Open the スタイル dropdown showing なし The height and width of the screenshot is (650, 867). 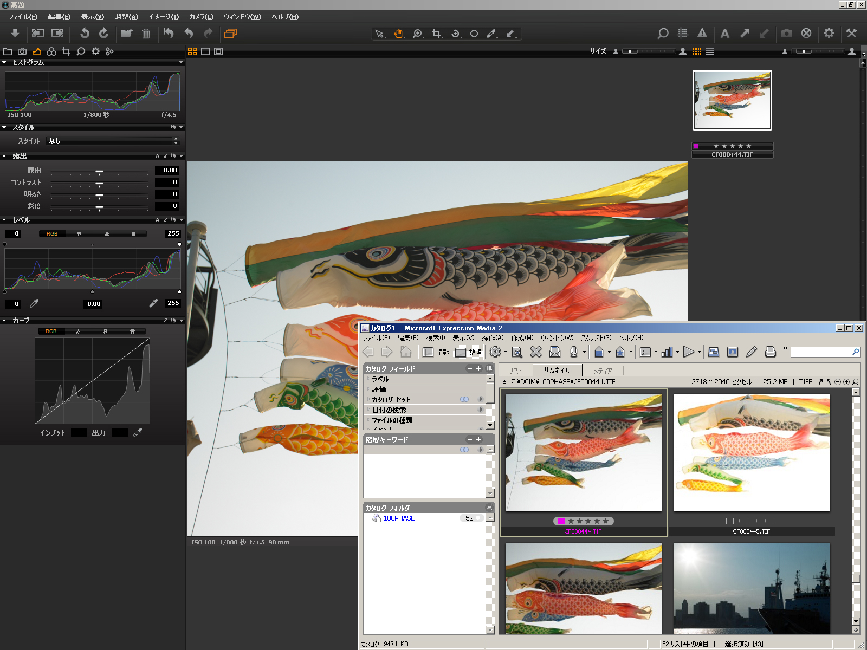coord(112,141)
